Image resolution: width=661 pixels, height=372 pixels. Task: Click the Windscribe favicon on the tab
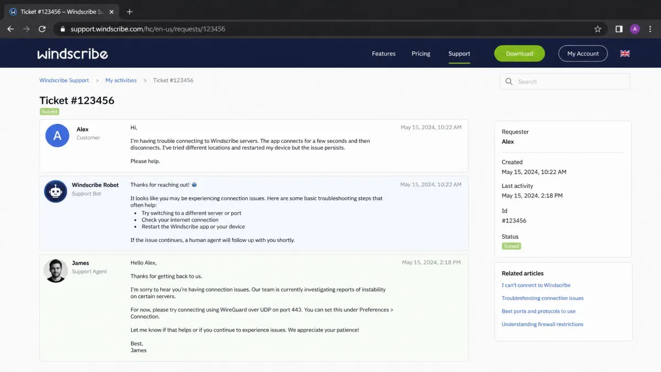pyautogui.click(x=13, y=12)
